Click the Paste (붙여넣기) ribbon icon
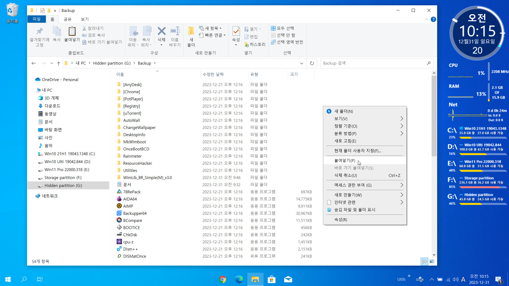The height and width of the screenshot is (286, 509). click(72, 31)
